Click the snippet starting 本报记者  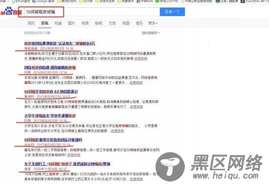point(91,80)
